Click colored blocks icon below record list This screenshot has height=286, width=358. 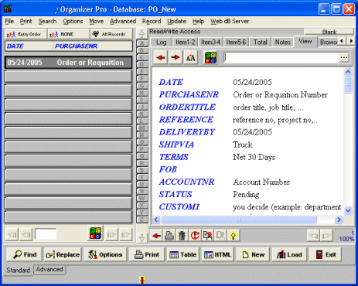[x=95, y=233]
